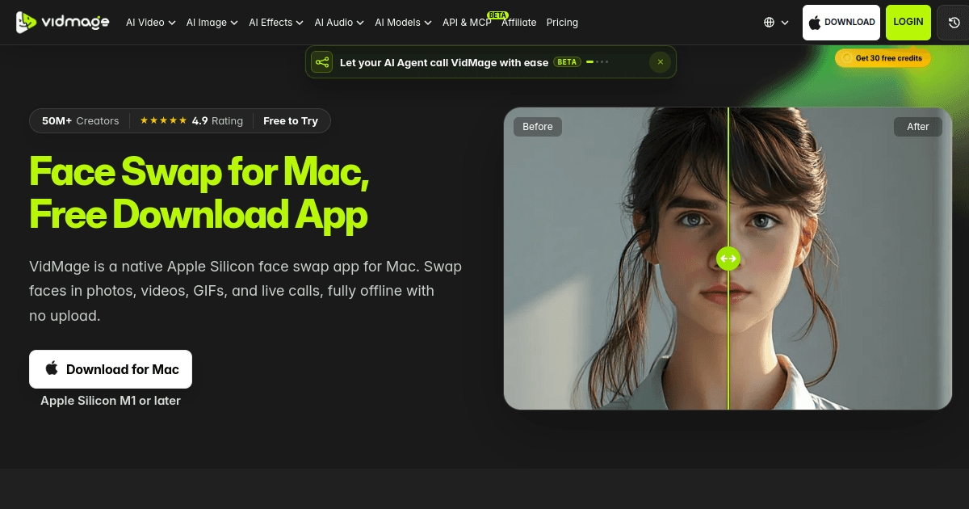969x509 pixels.
Task: Click the Before label on the image
Action: click(x=538, y=127)
